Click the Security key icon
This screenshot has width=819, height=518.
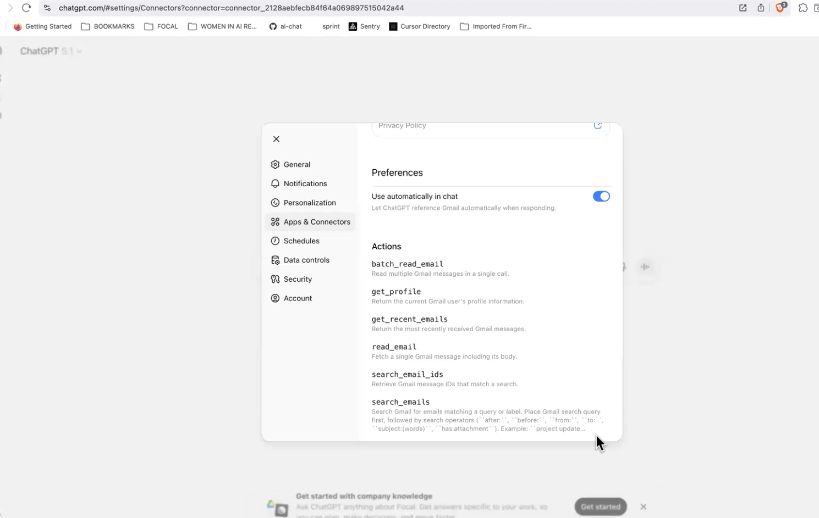(275, 279)
